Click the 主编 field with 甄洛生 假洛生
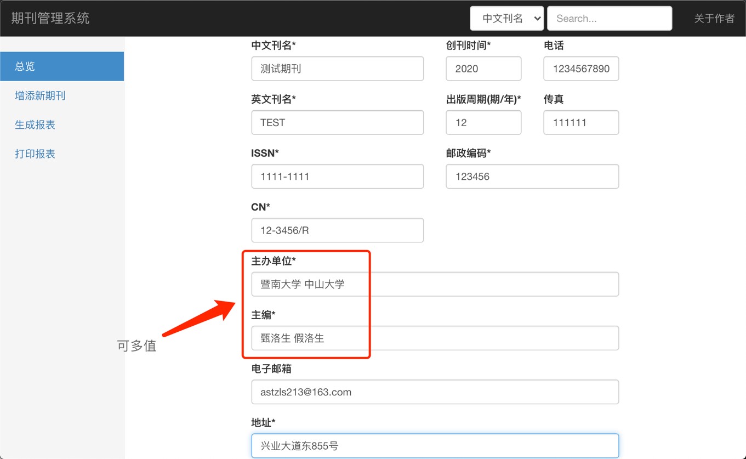This screenshot has width=746, height=459. (x=435, y=338)
